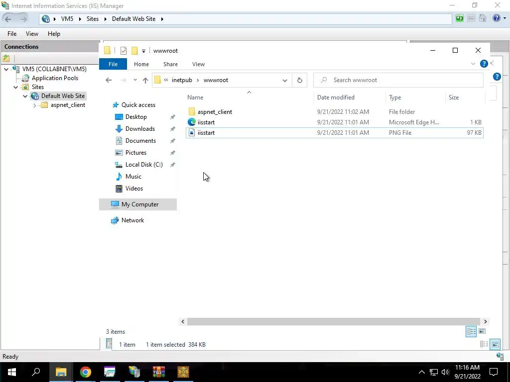This screenshot has height=382, width=510.
Task: Open the IIS Manager help icon in address bar
Action: [x=497, y=18]
